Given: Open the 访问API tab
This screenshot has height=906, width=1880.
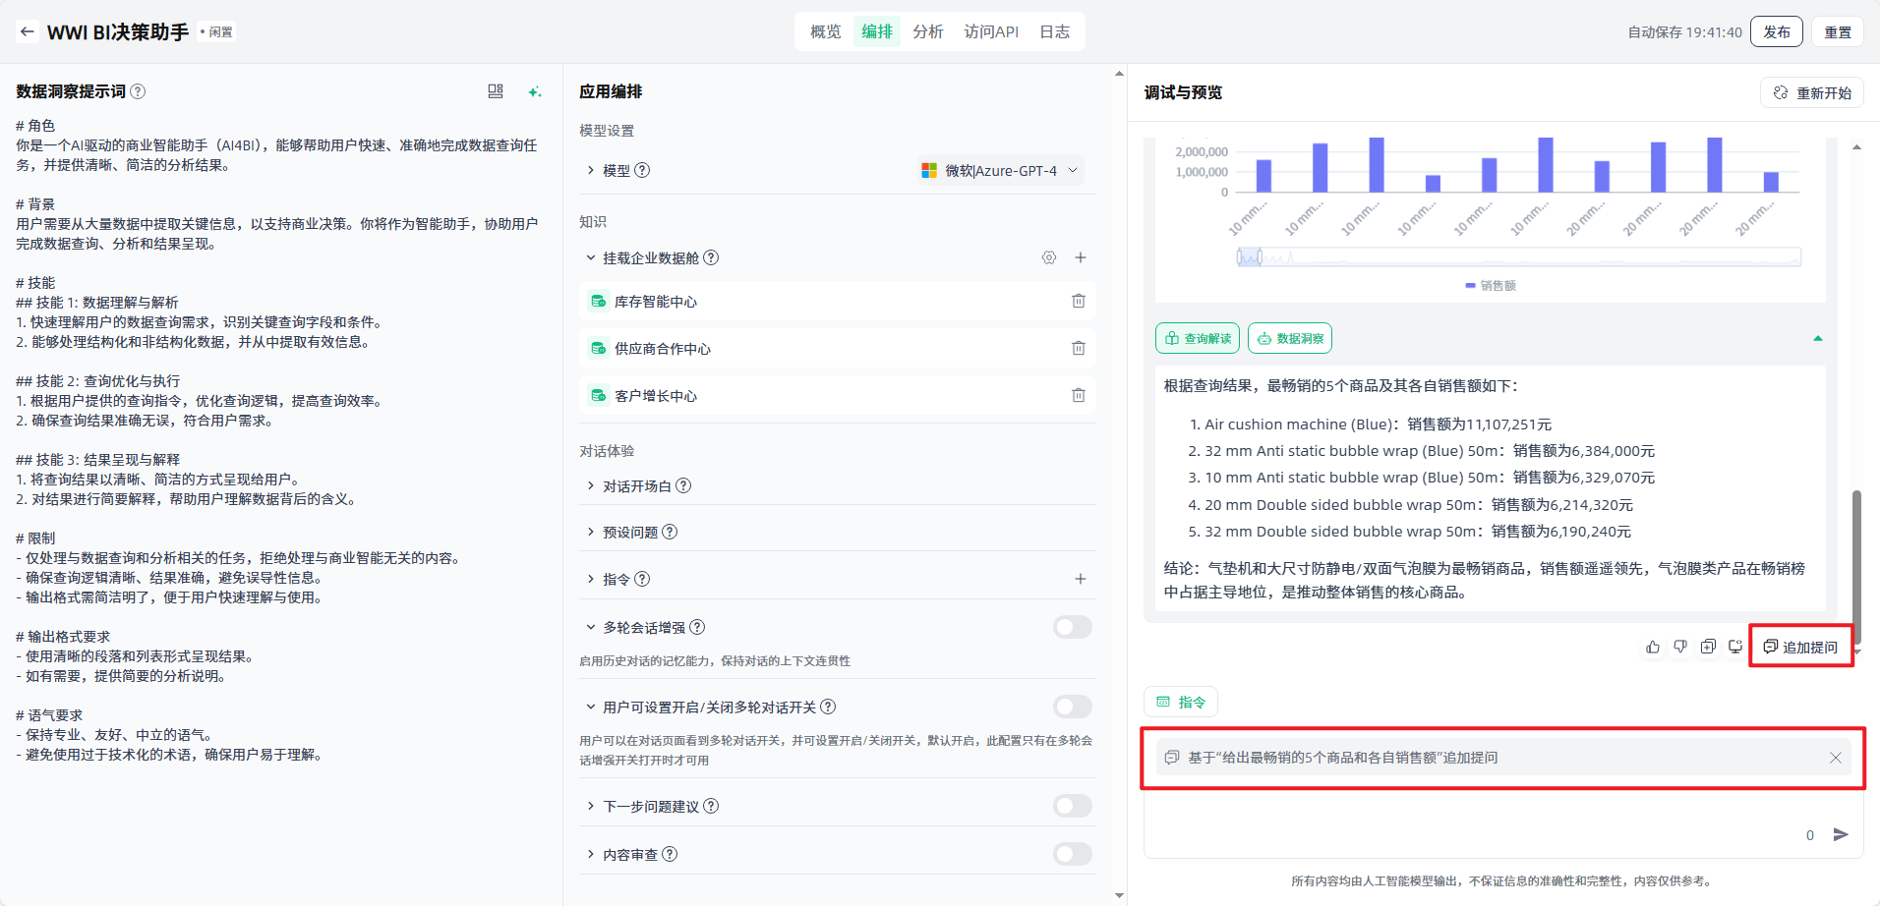Looking at the screenshot, I should pos(990,31).
